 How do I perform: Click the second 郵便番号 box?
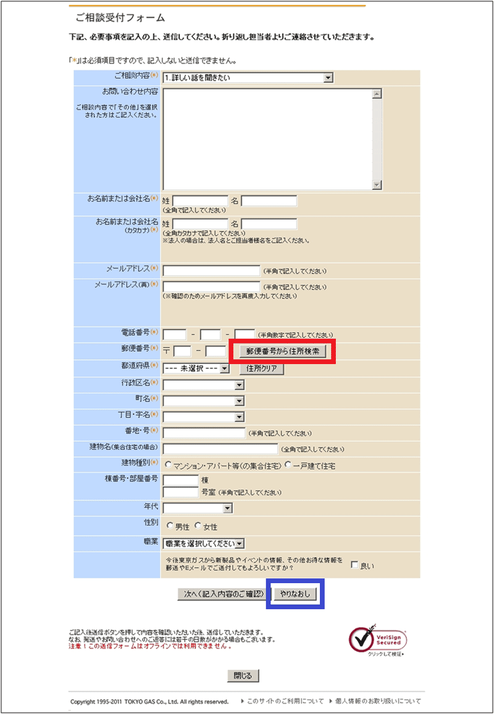point(216,351)
